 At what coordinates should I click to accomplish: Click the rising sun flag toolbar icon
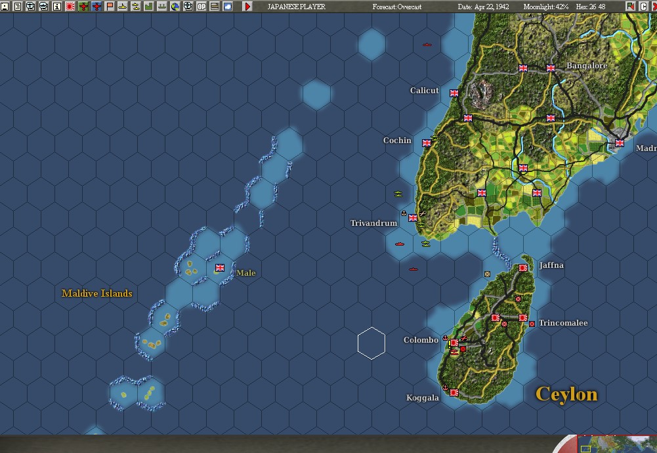tap(70, 7)
